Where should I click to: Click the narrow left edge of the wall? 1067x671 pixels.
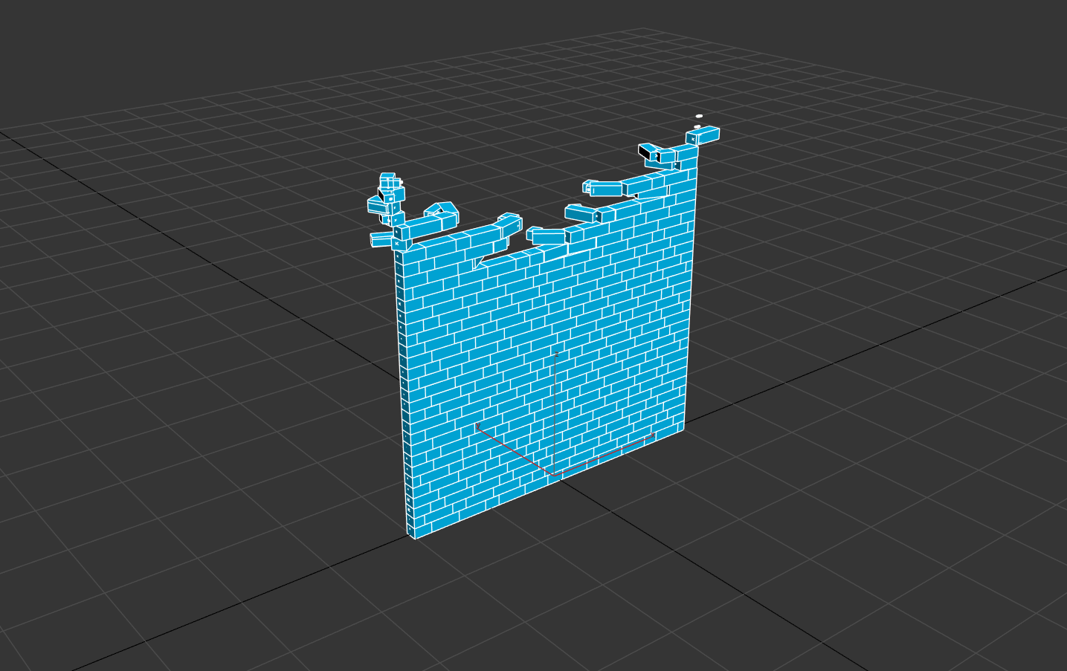tap(402, 386)
